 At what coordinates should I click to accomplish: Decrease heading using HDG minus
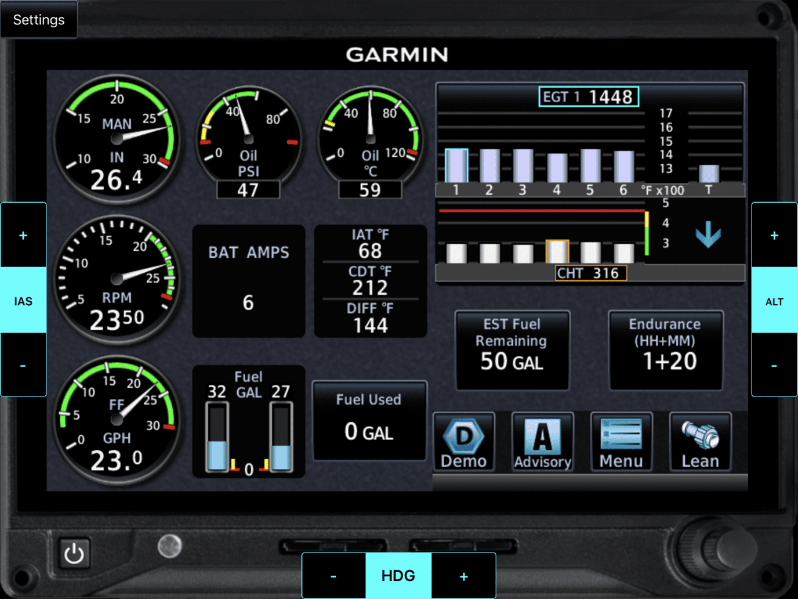[333, 575]
